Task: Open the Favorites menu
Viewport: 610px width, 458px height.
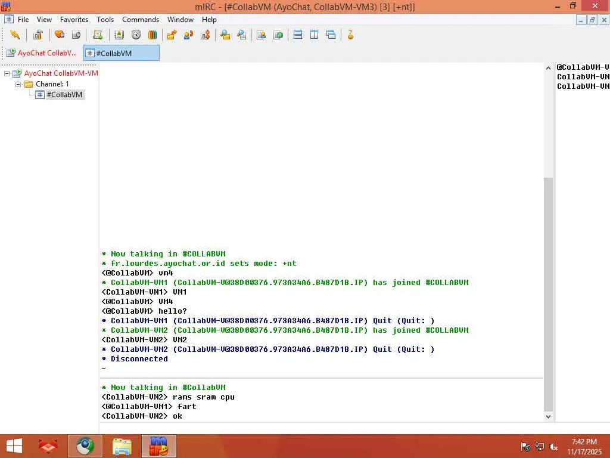Action: tap(74, 20)
